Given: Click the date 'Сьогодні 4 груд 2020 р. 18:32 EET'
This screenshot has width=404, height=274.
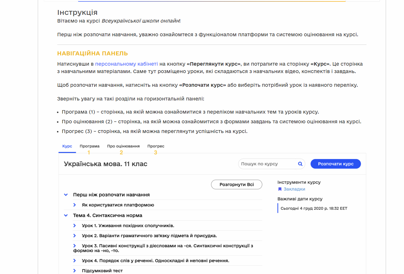Looking at the screenshot, I should click(314, 208).
